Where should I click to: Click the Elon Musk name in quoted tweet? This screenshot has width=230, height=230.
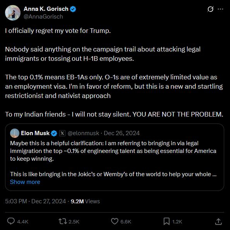(x=35, y=133)
